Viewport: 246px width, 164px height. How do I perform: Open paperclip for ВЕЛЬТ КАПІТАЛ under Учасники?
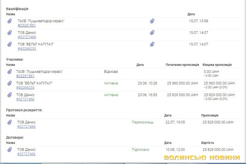pos(10,83)
